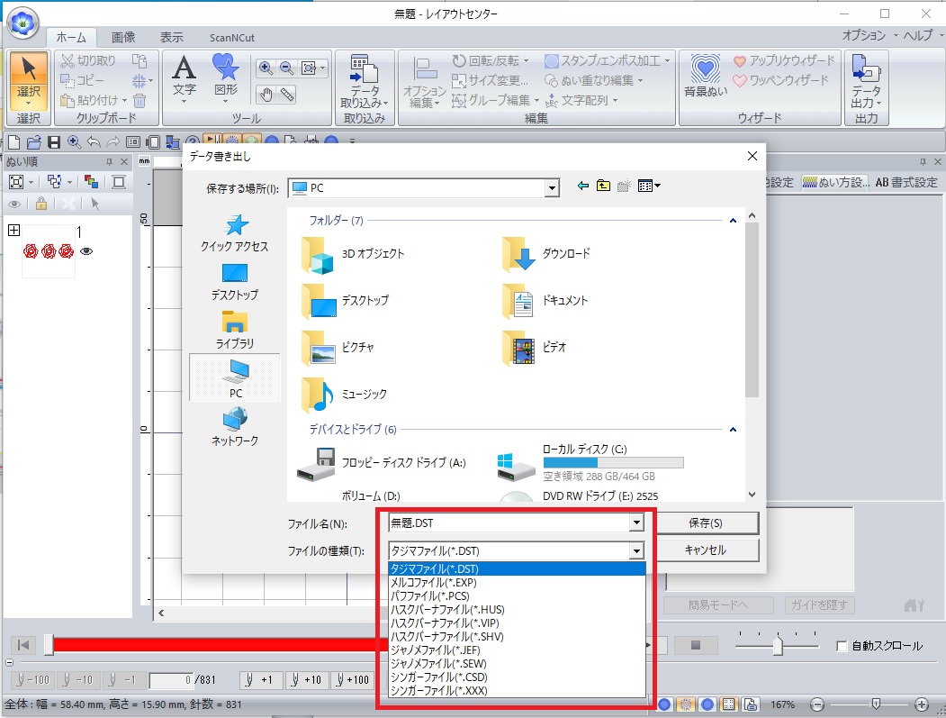Click the simulator speed slider handle

(x=778, y=646)
